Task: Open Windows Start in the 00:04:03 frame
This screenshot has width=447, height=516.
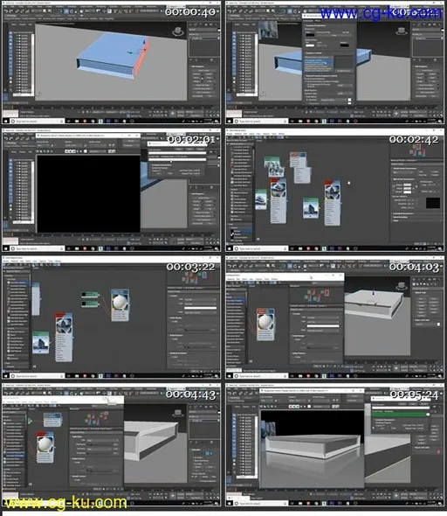Action: pos(230,376)
